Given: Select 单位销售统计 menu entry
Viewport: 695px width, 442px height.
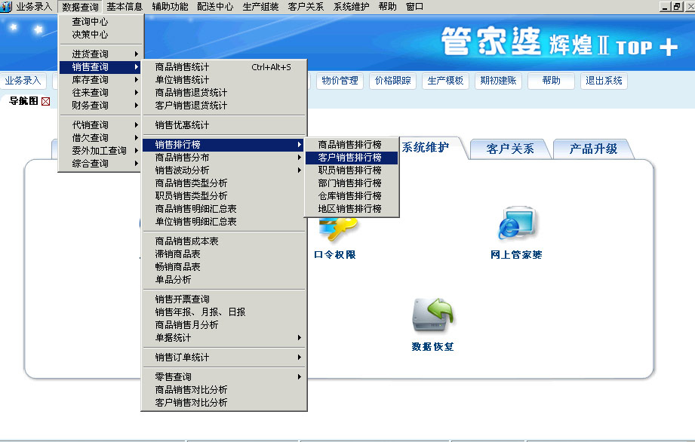Looking at the screenshot, I should pos(224,80).
